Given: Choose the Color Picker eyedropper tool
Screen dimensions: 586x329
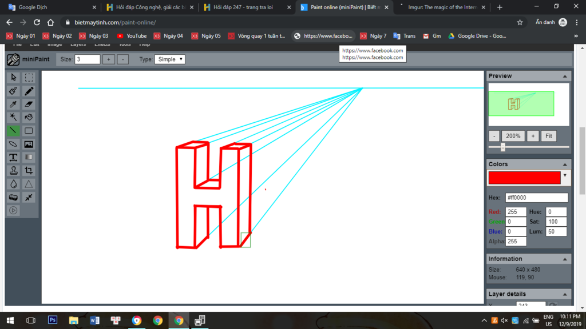Looking at the screenshot, I should tap(13, 105).
